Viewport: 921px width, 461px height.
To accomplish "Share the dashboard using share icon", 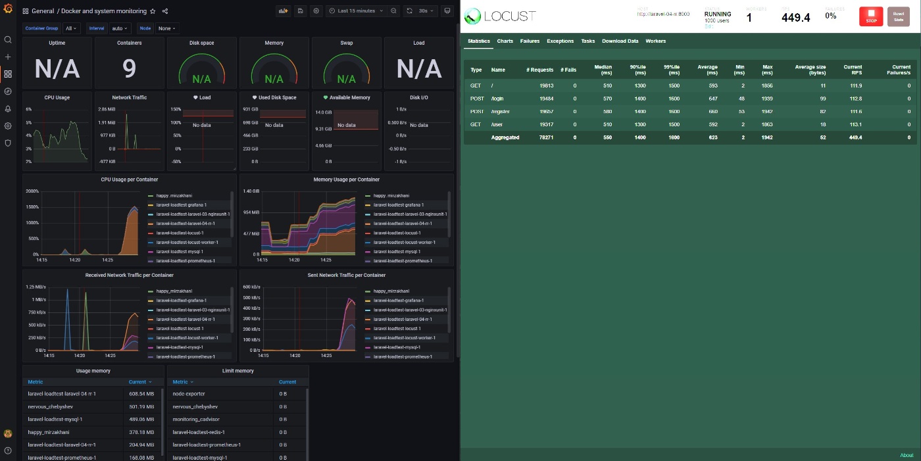I will (165, 11).
